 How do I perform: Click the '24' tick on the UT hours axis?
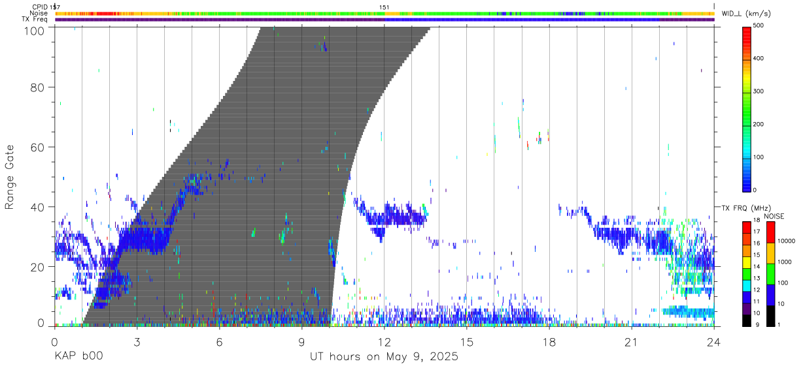[x=713, y=342]
